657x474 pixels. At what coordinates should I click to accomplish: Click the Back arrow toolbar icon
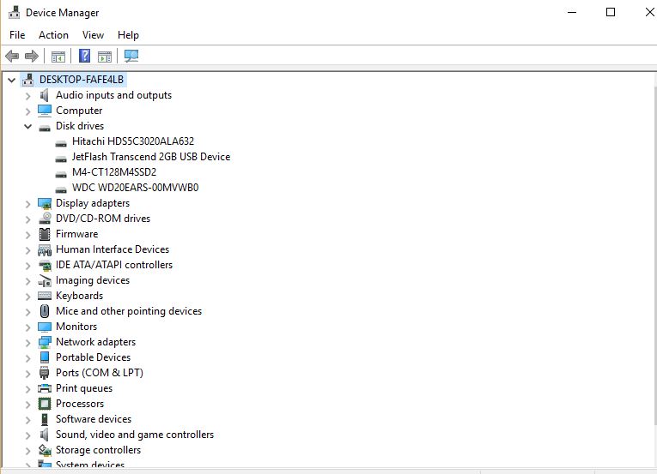[12, 56]
